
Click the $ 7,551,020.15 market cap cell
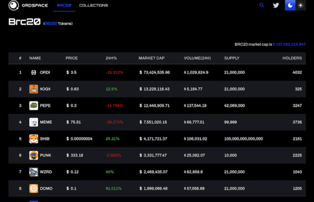click(x=153, y=122)
